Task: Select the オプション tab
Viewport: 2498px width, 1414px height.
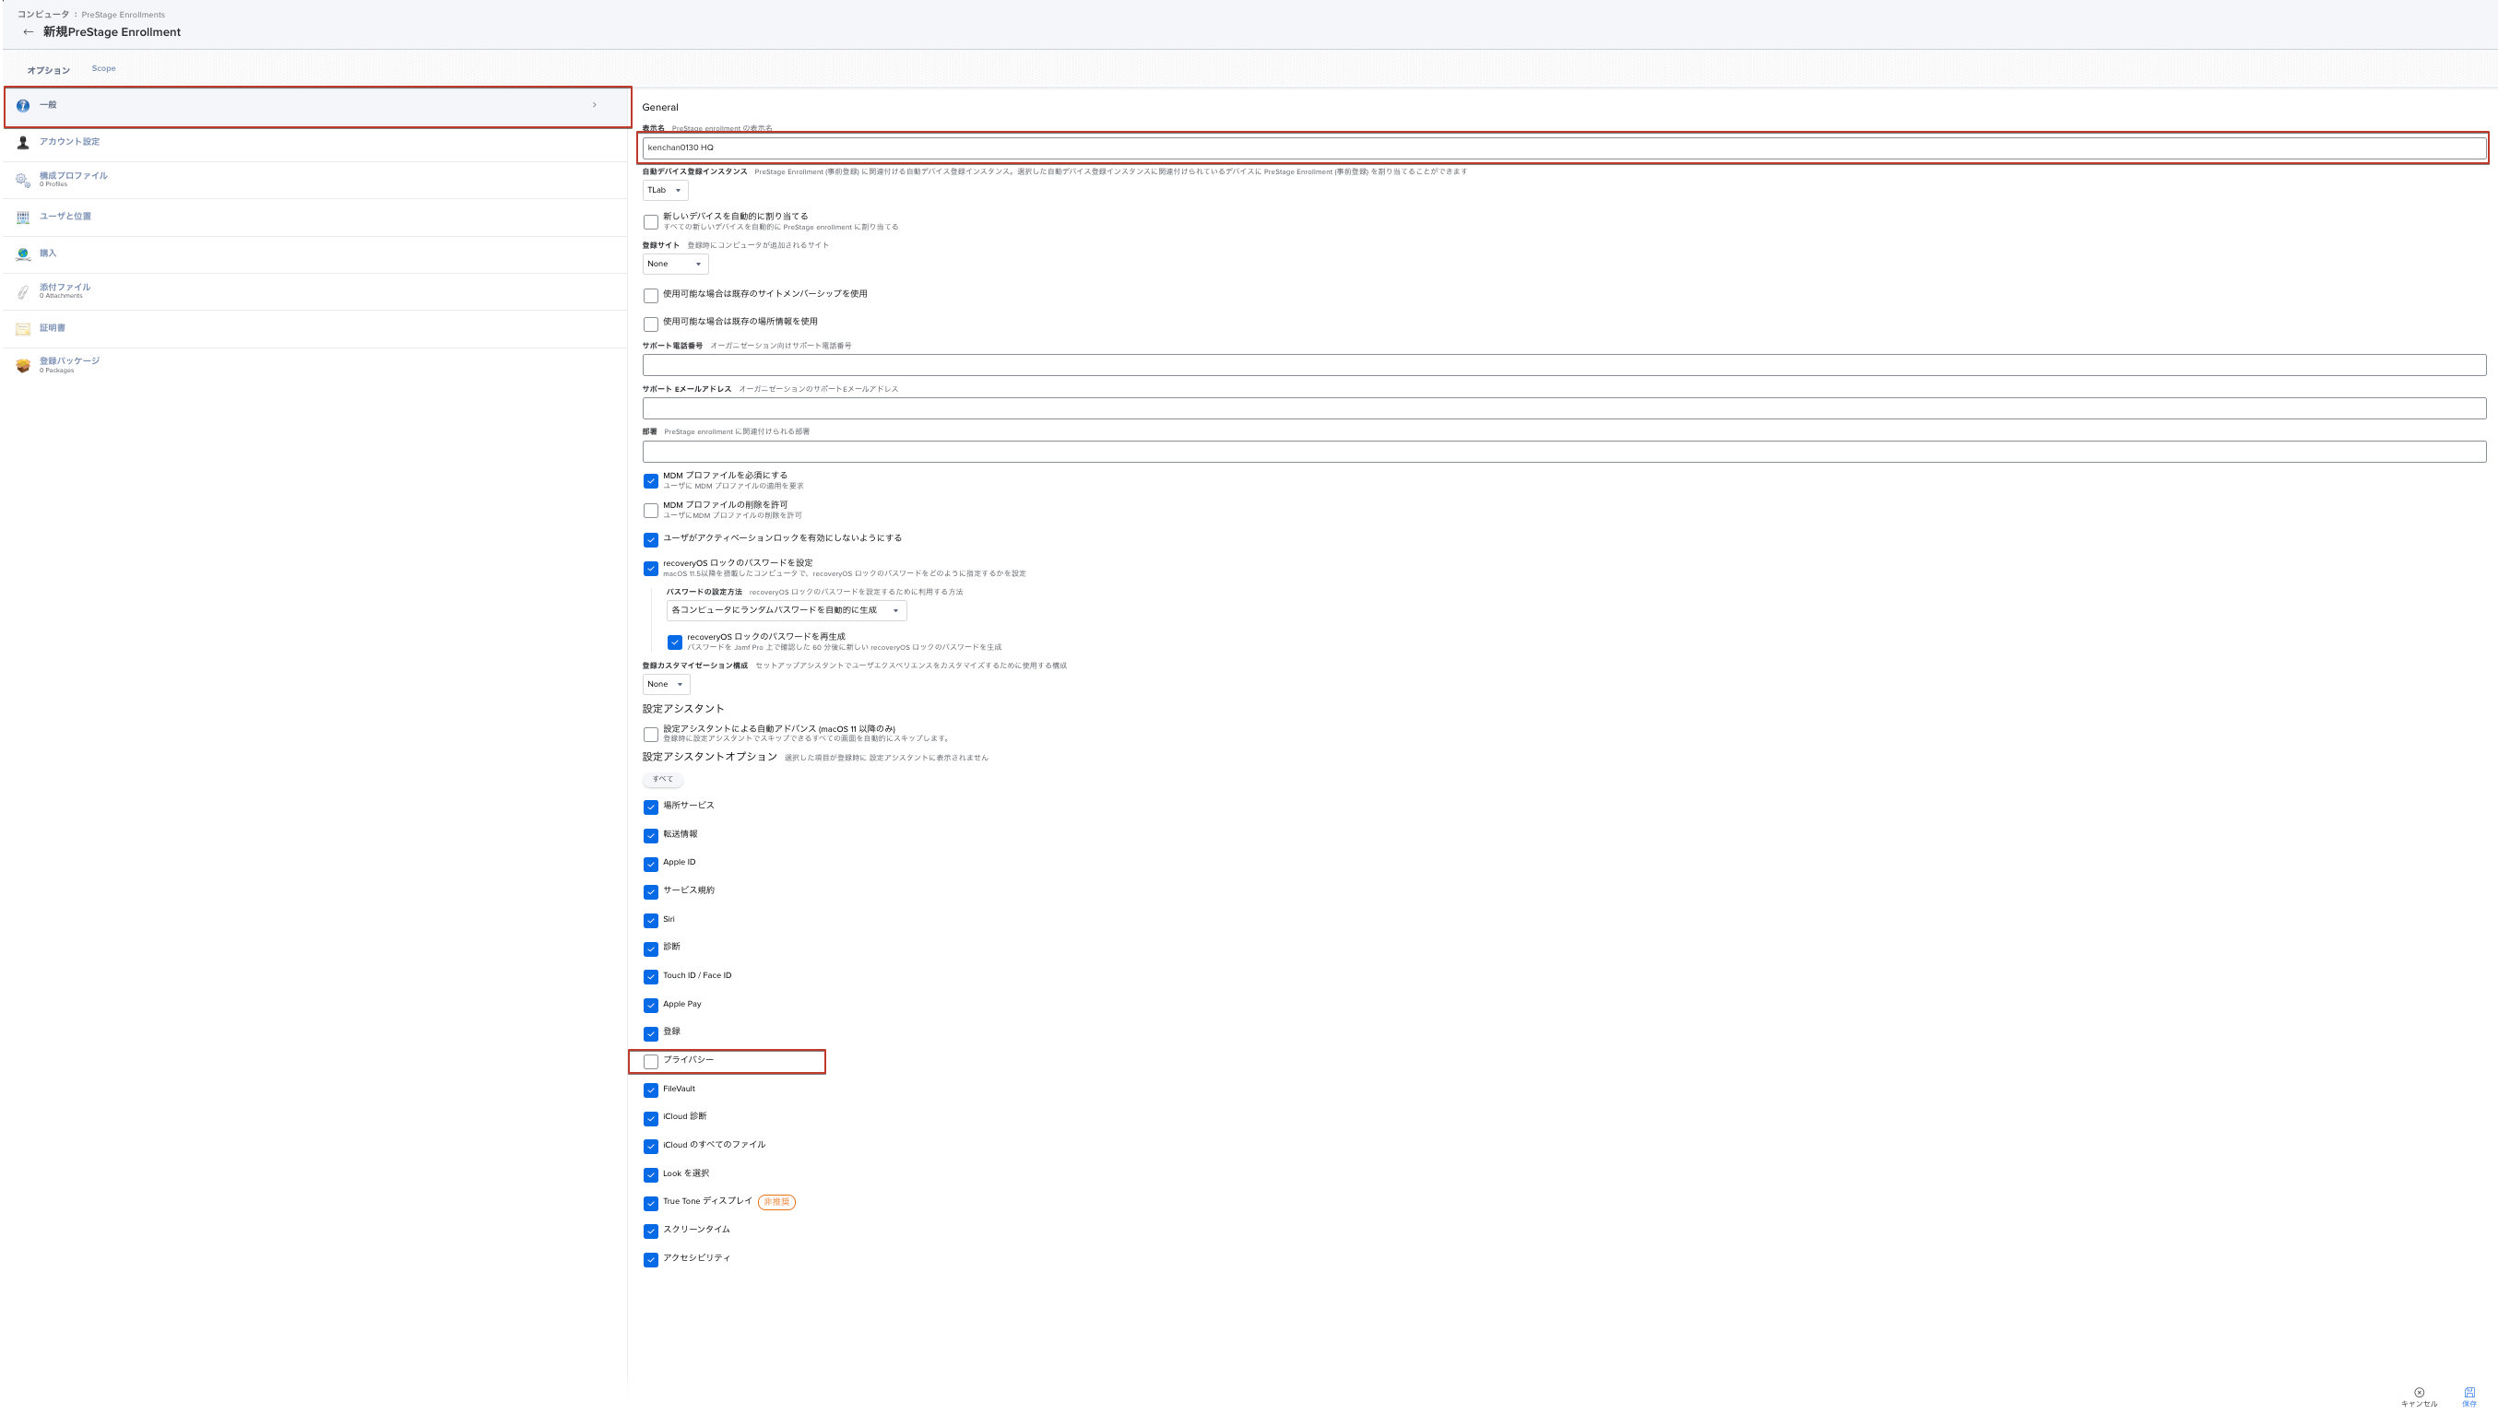Action: pos(49,70)
